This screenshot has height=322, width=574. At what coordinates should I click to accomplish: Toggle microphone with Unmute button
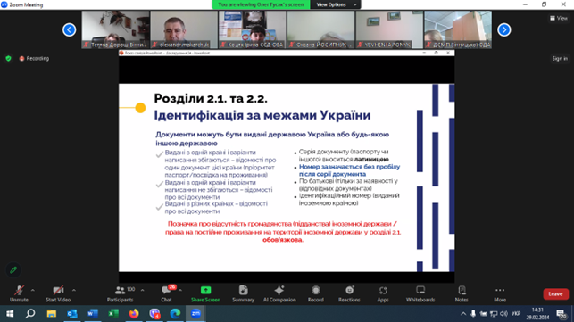click(19, 293)
